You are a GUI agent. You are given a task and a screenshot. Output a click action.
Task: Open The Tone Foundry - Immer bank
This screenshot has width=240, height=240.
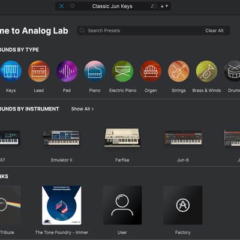62,205
